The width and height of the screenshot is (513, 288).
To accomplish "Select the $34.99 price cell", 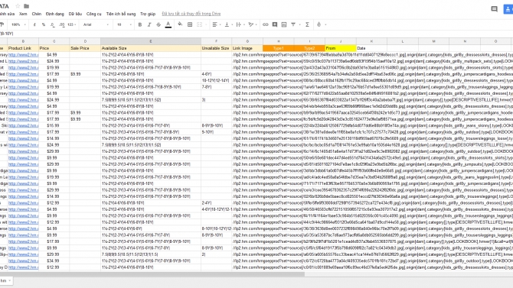I will click(x=54, y=260).
